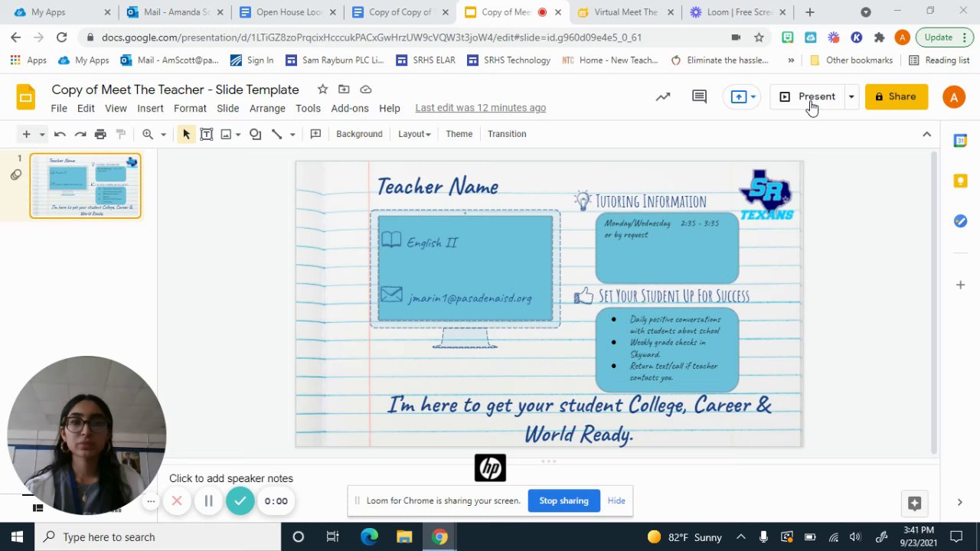Open the Format menu

pos(190,108)
